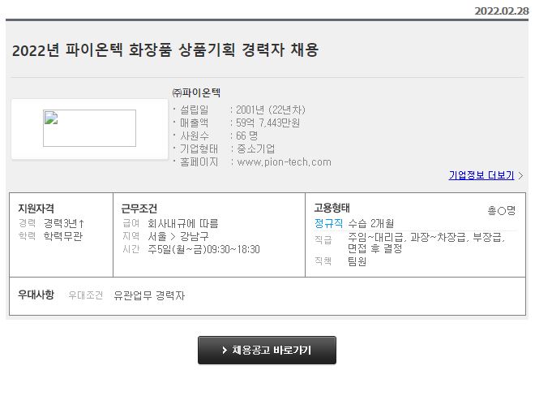This screenshot has width=535, height=396.
Task: Click the 학력무관 education text
Action: click(63, 236)
